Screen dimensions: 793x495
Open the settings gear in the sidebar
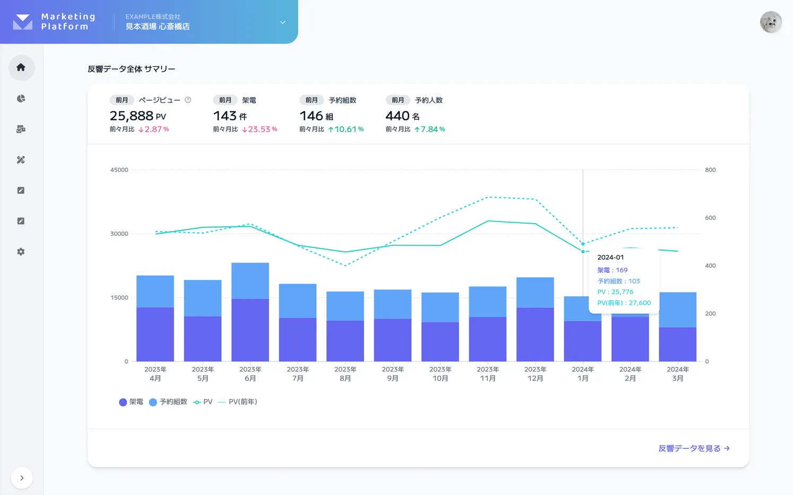[21, 252]
